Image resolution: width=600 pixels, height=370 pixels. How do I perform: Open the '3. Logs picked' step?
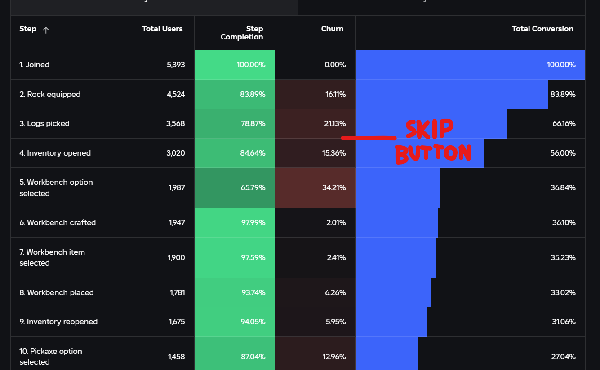coord(44,123)
